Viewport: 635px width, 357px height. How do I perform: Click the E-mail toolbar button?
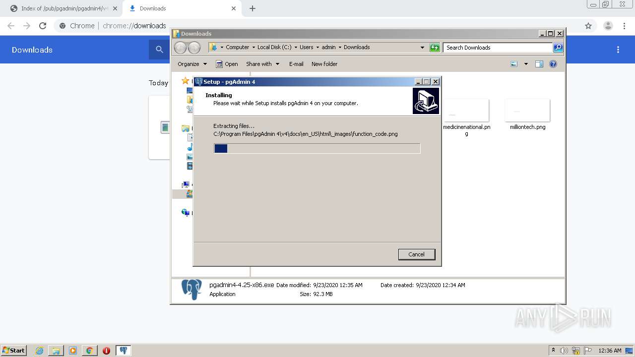(296, 64)
